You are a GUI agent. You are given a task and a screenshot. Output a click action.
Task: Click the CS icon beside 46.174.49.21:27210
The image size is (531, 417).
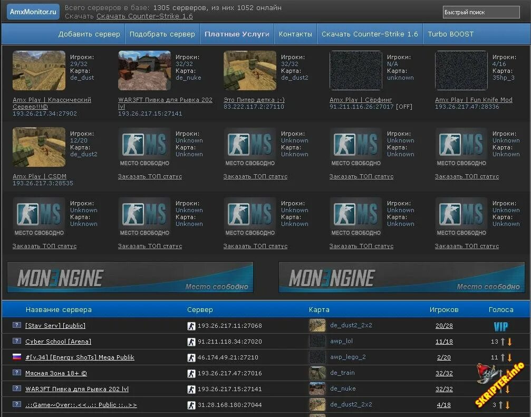click(191, 358)
